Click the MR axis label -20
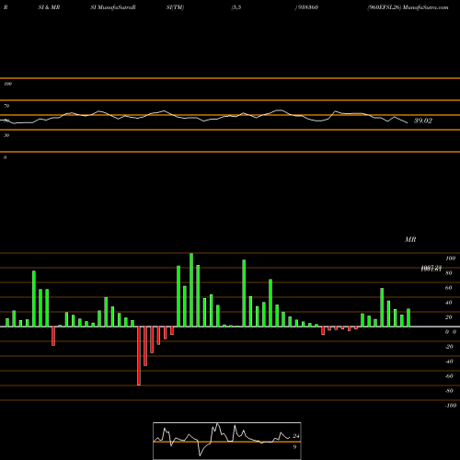Viewport: 460px width, 460px height. (449, 347)
